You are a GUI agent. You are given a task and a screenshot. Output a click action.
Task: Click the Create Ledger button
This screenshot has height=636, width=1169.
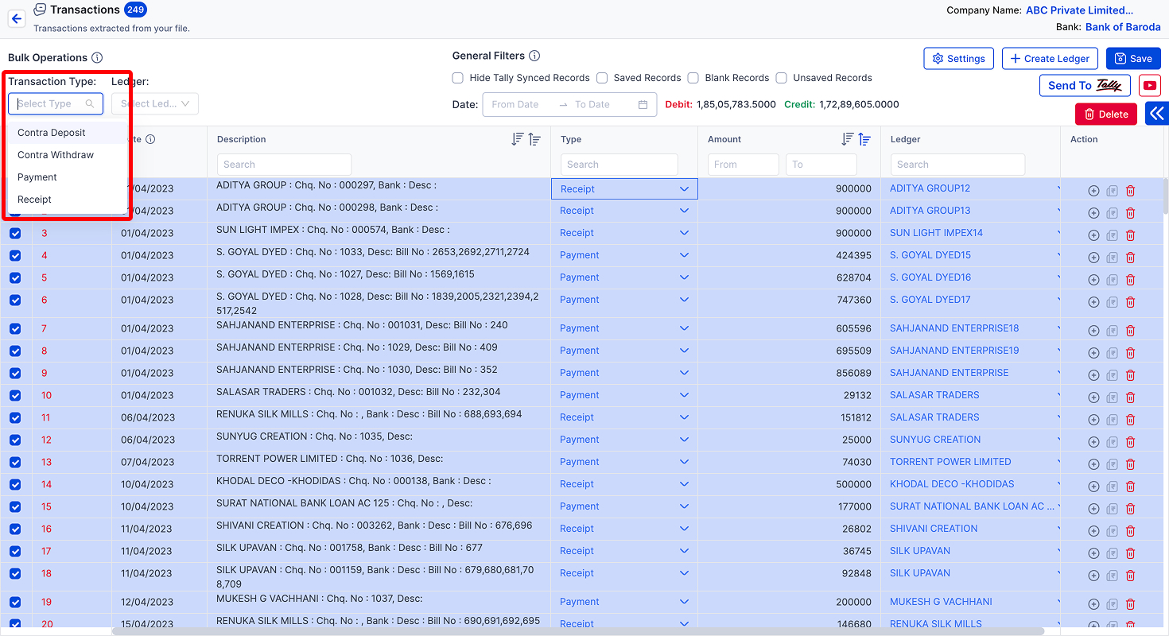pyautogui.click(x=1050, y=59)
